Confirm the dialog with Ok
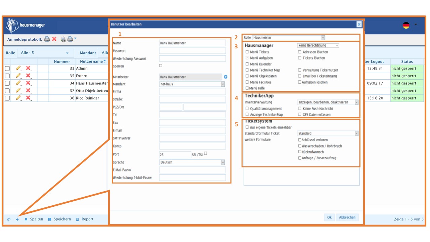This screenshot has height=242, width=430. click(329, 217)
